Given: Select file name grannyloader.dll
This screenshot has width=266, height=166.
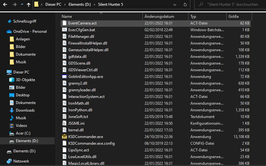Looking at the screenshot, I should coord(82,90).
